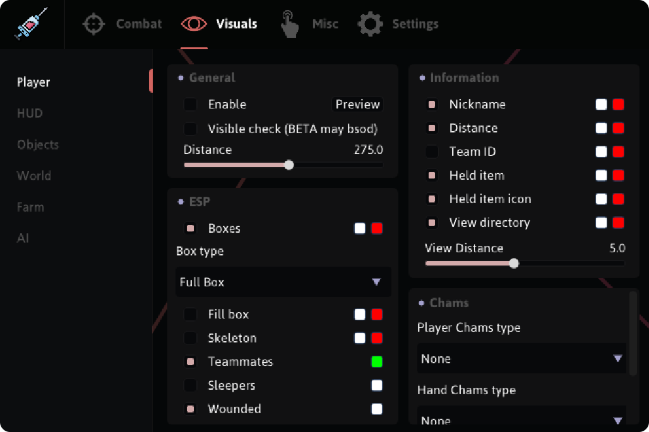Select the Combat crosshair icon

point(93,24)
